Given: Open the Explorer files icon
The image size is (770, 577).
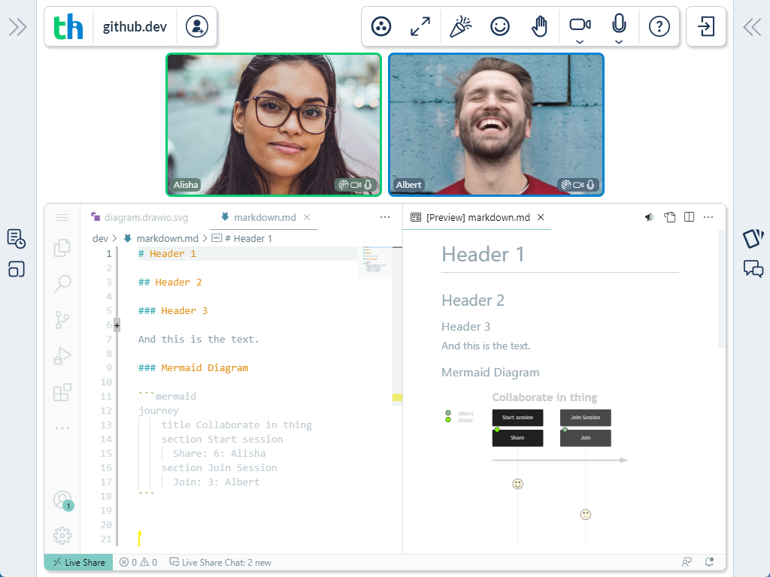Looking at the screenshot, I should coord(62,248).
